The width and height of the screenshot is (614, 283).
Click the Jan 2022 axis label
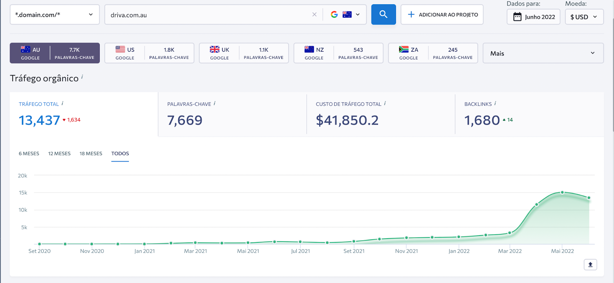(x=459, y=251)
